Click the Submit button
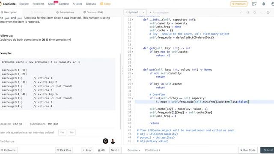This screenshot has height=154, width=274. click(267, 150)
